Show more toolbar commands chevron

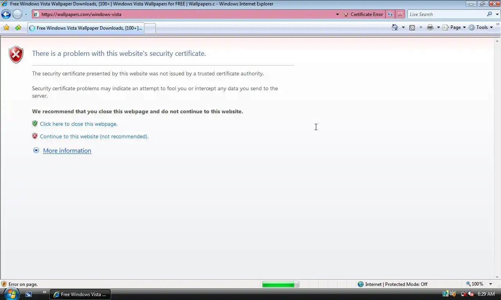[498, 25]
